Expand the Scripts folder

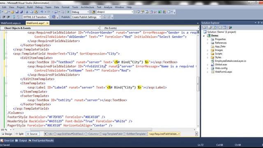click(208, 54)
